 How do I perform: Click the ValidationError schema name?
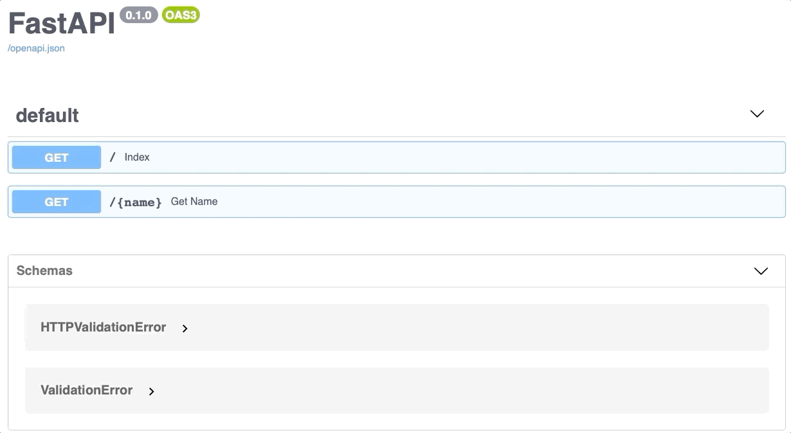[x=86, y=390]
